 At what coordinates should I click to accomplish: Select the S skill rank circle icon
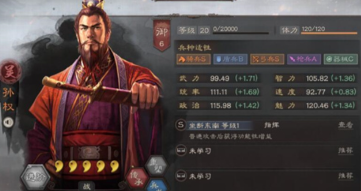[180, 125]
